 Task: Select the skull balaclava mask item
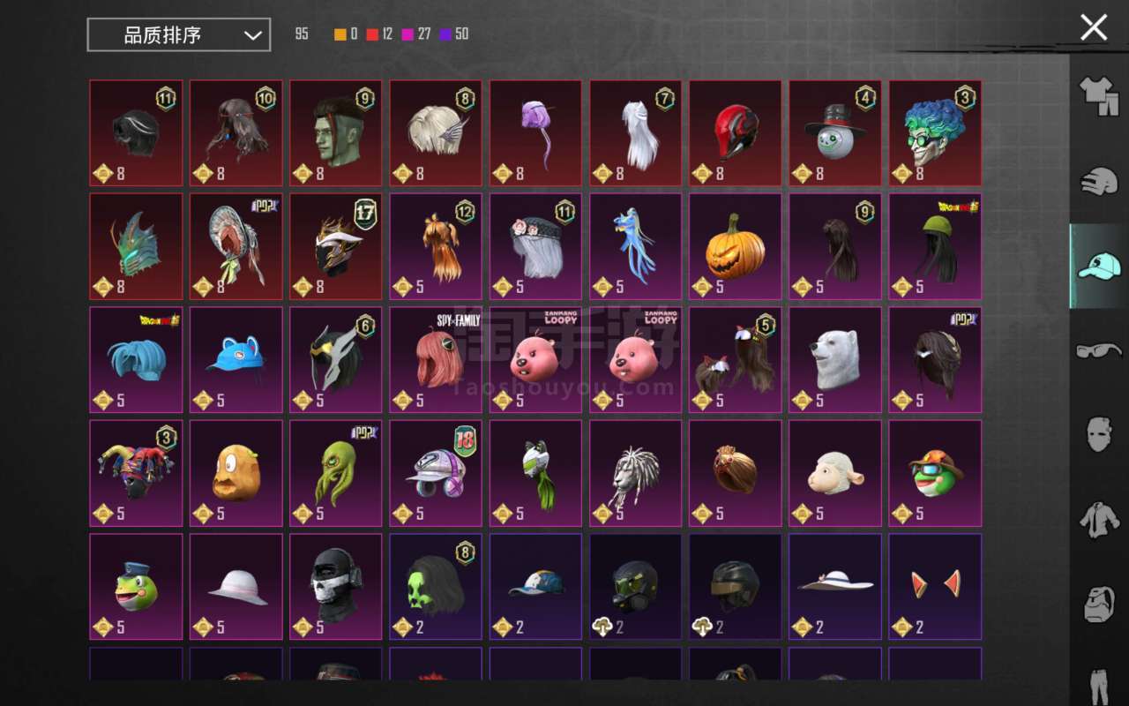coord(336,587)
